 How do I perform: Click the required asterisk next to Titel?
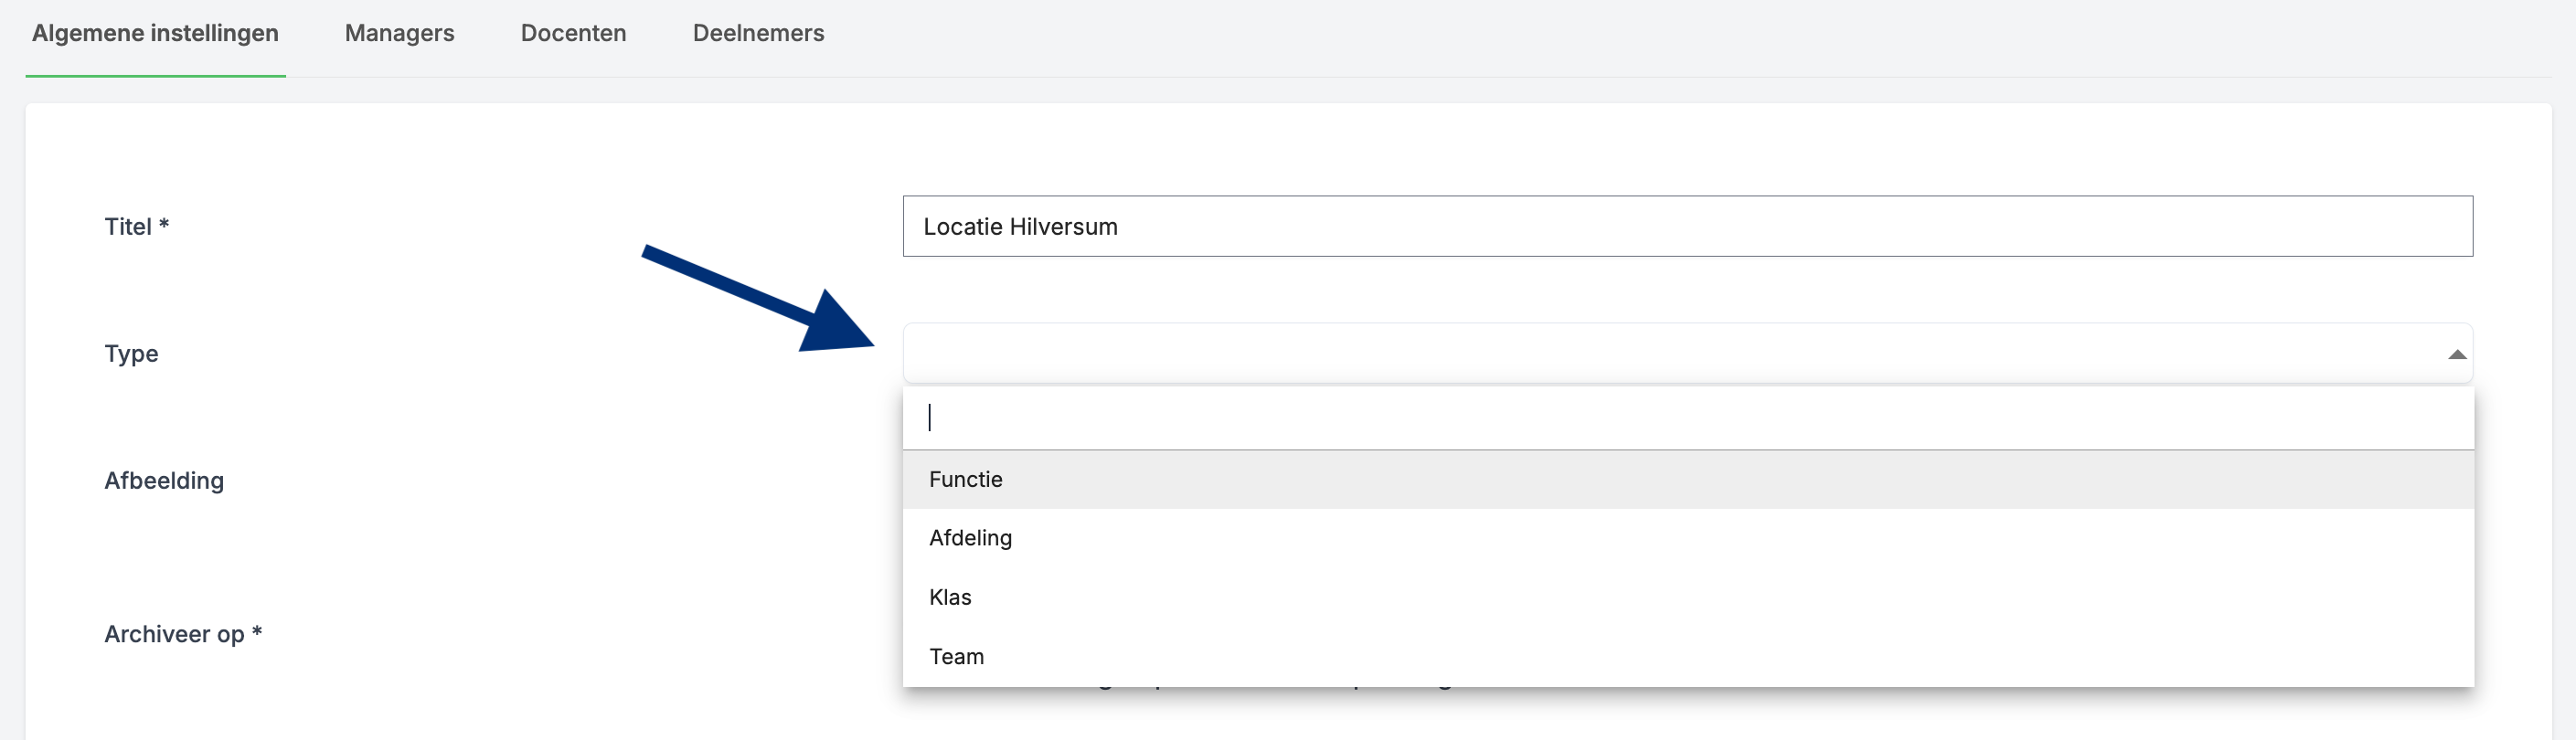[x=164, y=224]
